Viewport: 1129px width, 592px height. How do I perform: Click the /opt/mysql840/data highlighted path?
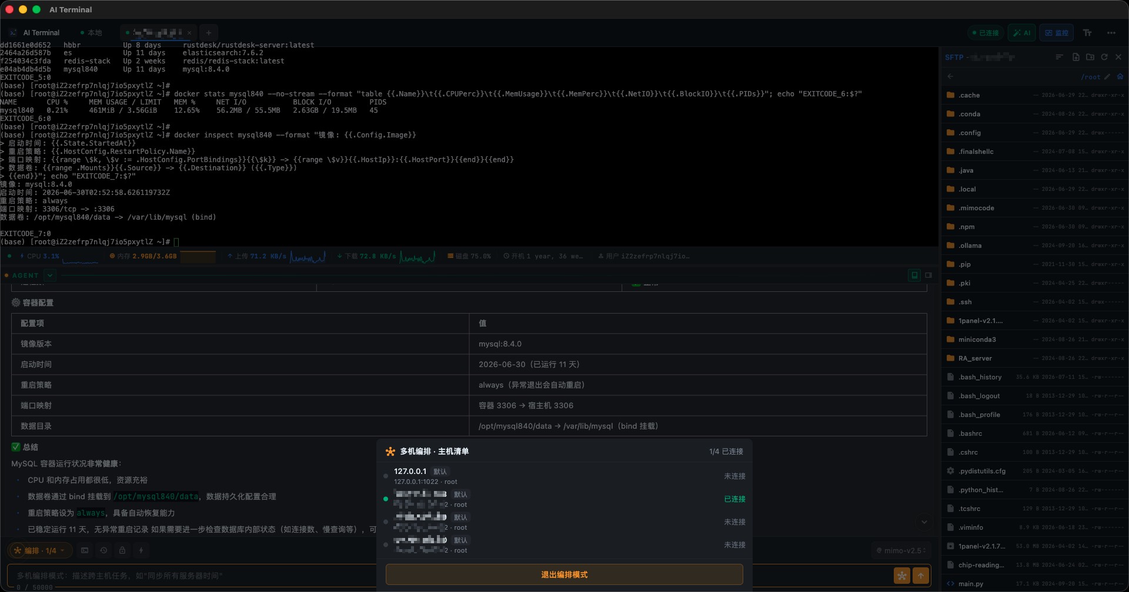156,497
